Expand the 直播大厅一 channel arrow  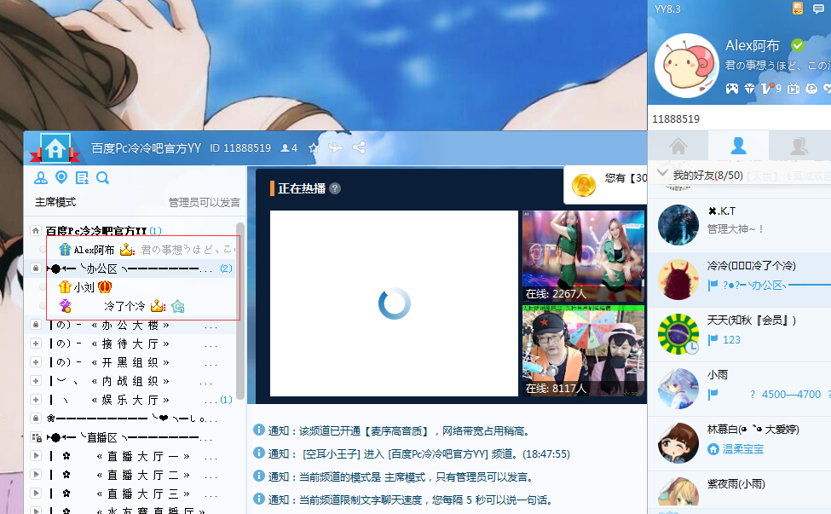coord(36,455)
